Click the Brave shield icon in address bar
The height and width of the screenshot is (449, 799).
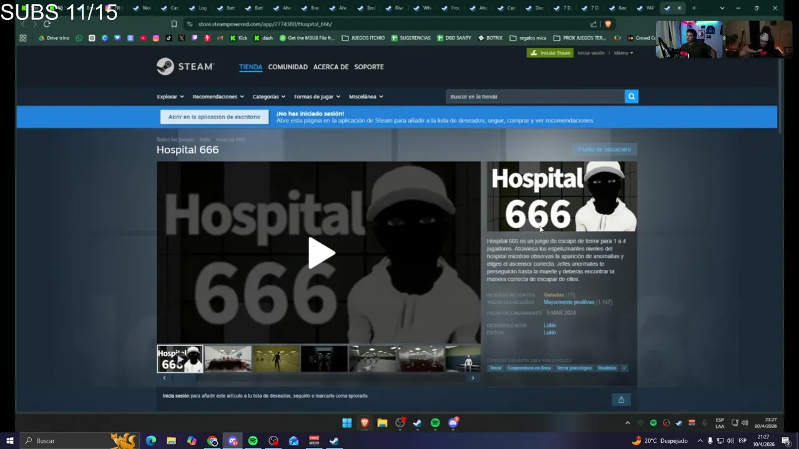coord(607,24)
